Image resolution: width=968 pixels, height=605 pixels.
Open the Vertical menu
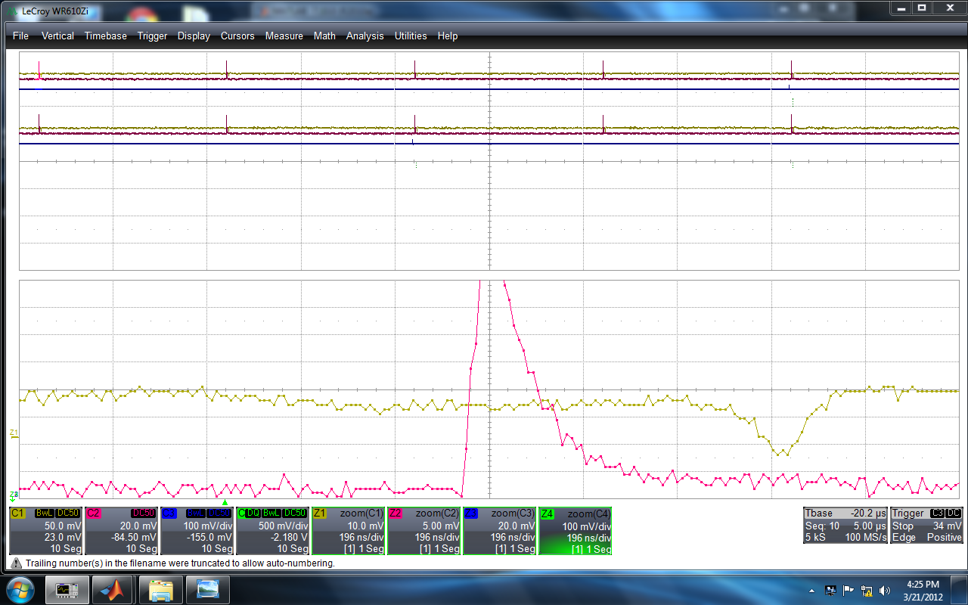click(x=57, y=36)
